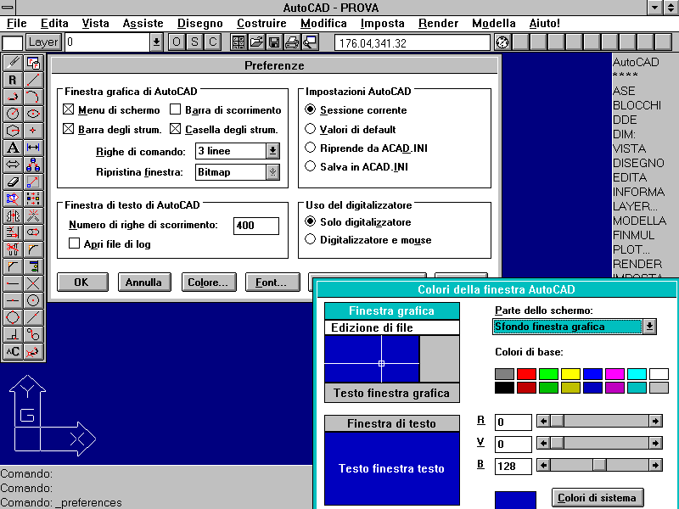
Task: Open 'Parte dello schermo' dropdown
Action: (x=649, y=327)
